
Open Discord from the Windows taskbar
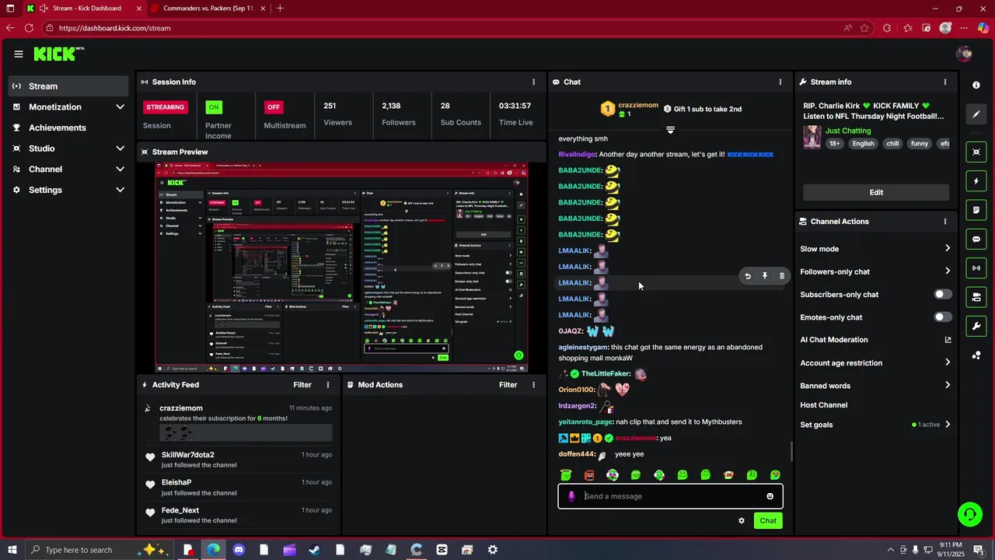click(239, 550)
